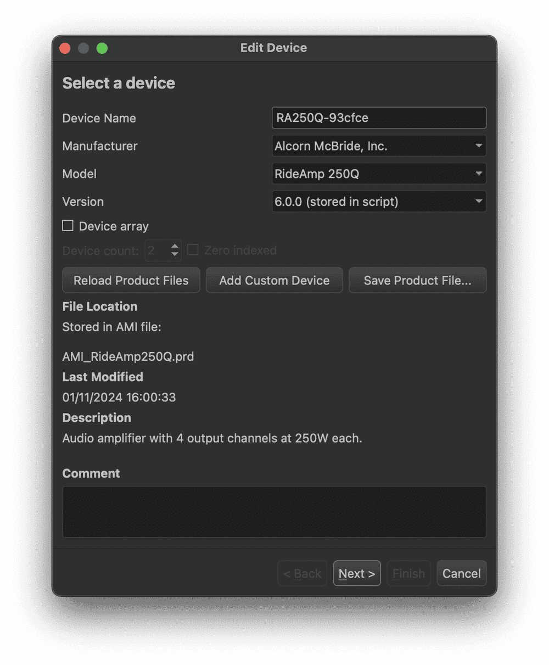
Task: Minimize the Edit Device window
Action: coord(83,48)
